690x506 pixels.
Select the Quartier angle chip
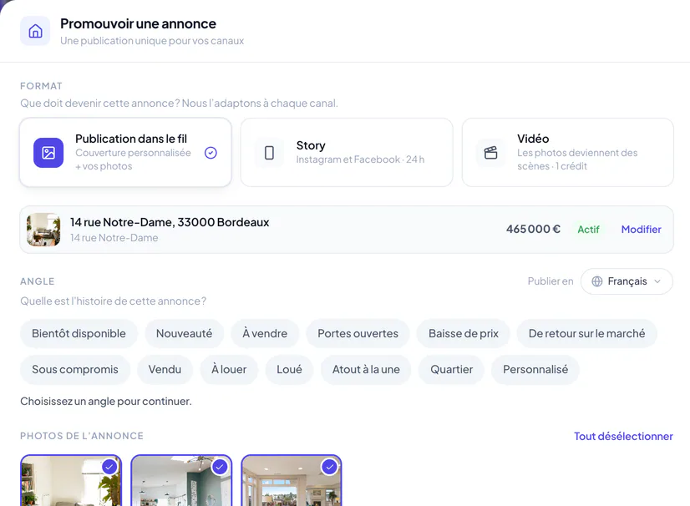tap(451, 370)
